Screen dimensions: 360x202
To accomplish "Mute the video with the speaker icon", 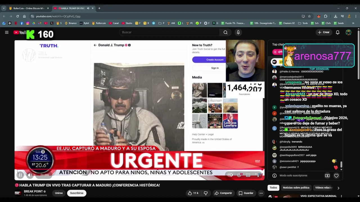I will [x=30, y=175].
